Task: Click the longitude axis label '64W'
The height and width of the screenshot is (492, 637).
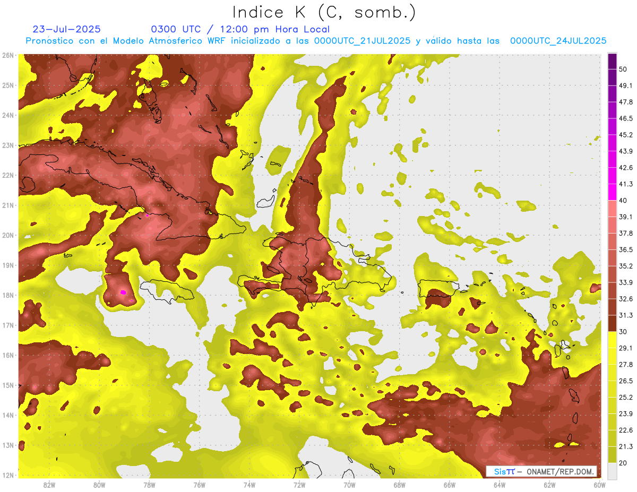Action: 499,485
